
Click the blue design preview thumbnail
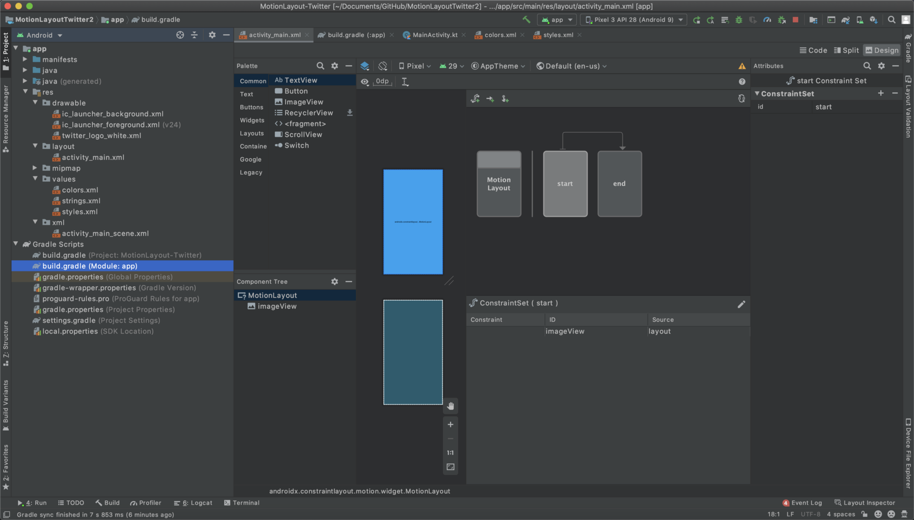(413, 222)
